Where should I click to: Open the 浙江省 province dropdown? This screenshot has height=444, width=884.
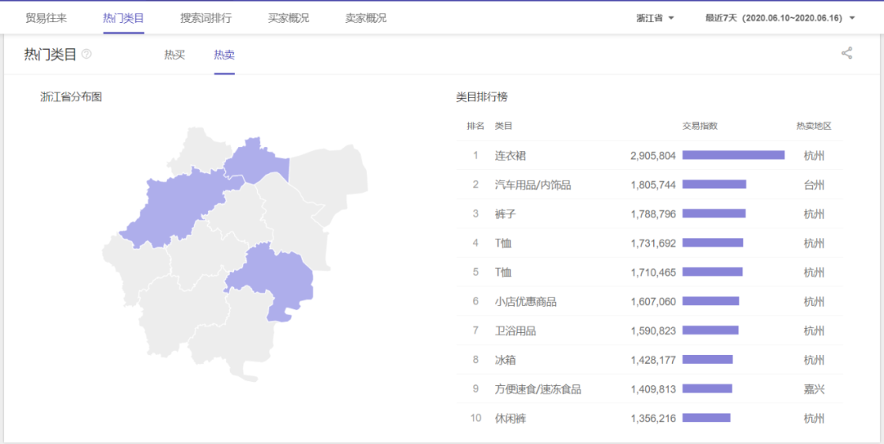[655, 18]
